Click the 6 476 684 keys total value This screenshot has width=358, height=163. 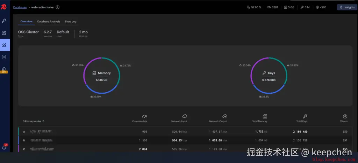tap(269, 80)
